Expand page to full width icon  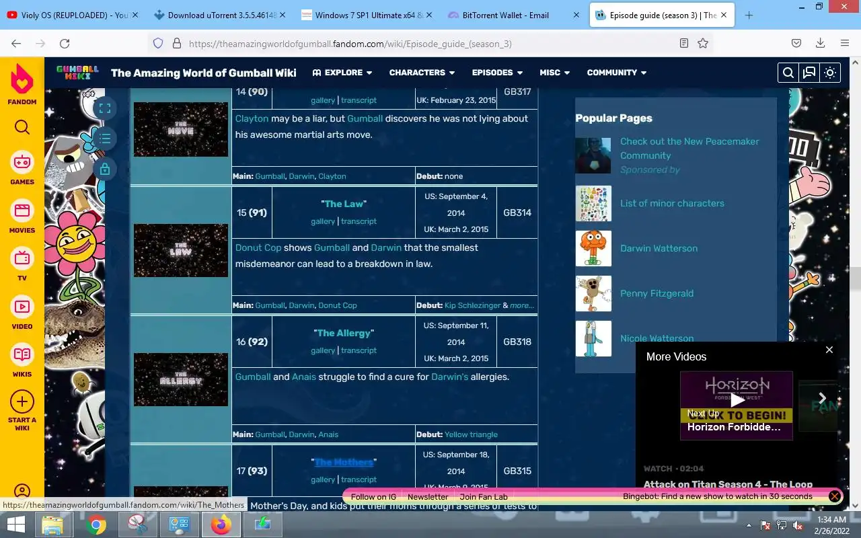pos(104,108)
